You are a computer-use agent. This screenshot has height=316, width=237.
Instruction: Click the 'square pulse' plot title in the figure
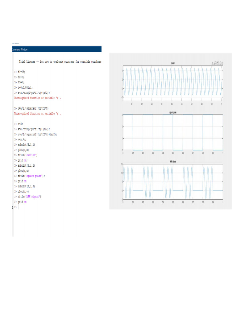click(173, 112)
